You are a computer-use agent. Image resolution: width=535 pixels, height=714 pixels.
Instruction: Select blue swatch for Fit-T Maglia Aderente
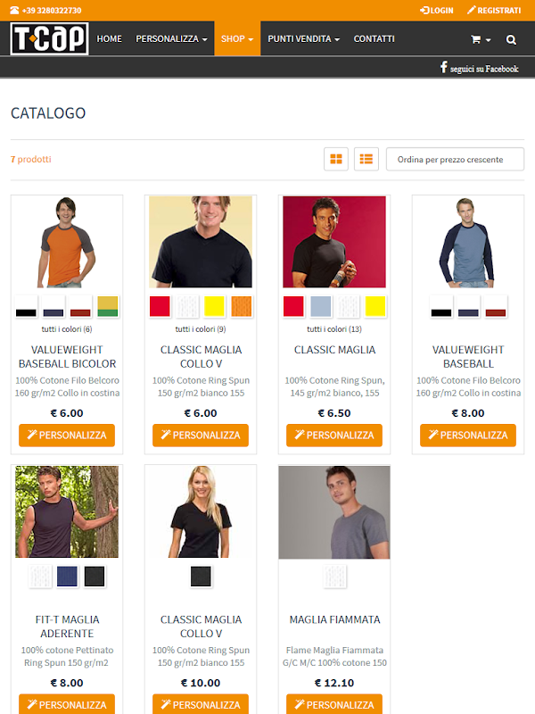point(68,576)
